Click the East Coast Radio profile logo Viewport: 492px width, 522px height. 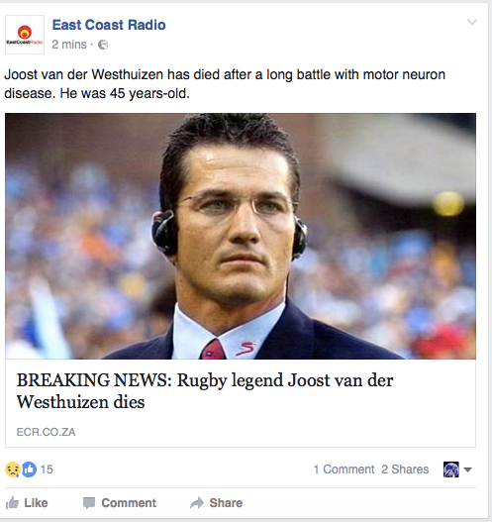25,35
